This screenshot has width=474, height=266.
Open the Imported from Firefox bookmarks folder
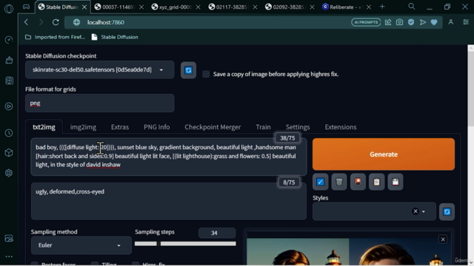tap(55, 37)
